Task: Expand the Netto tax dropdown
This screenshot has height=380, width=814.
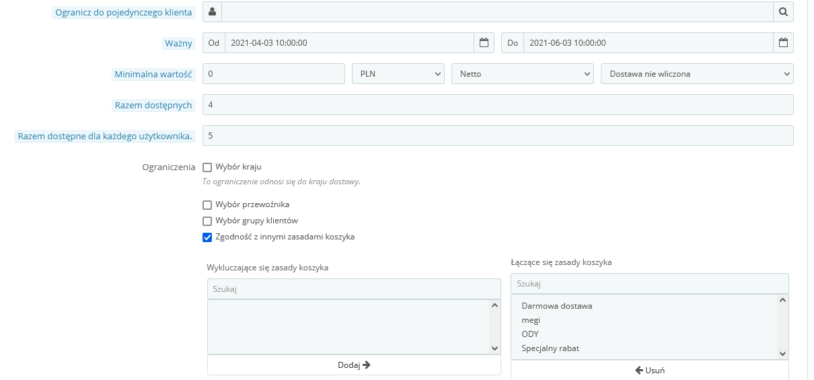Action: (x=522, y=74)
